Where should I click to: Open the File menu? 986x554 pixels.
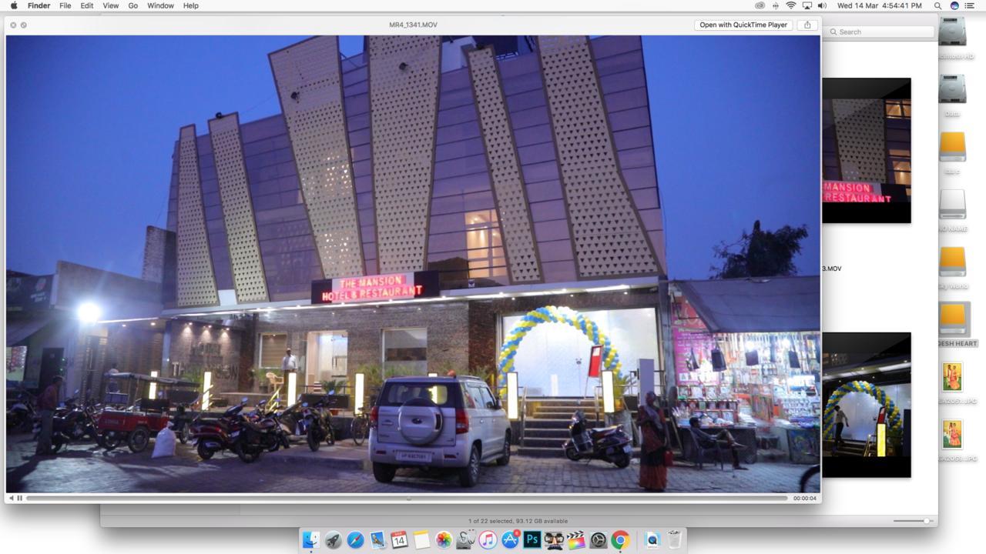pos(65,5)
